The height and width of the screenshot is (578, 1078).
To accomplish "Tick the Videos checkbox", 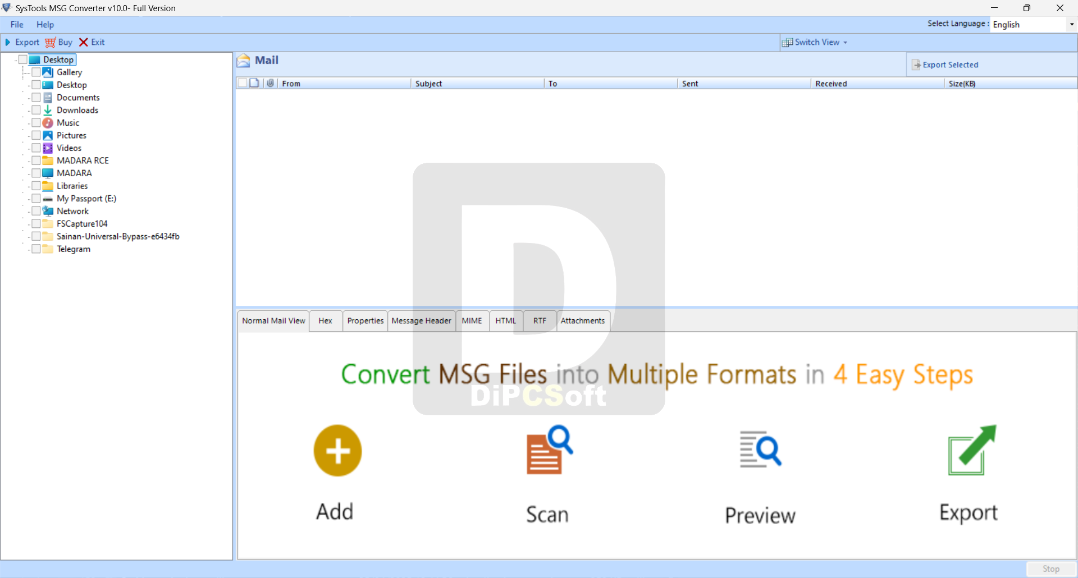I will [36, 148].
